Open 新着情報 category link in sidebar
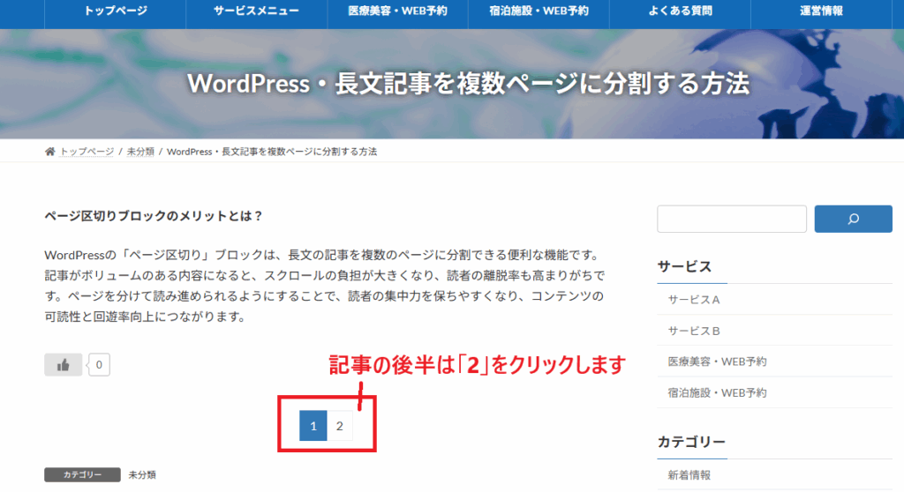 tap(689, 475)
